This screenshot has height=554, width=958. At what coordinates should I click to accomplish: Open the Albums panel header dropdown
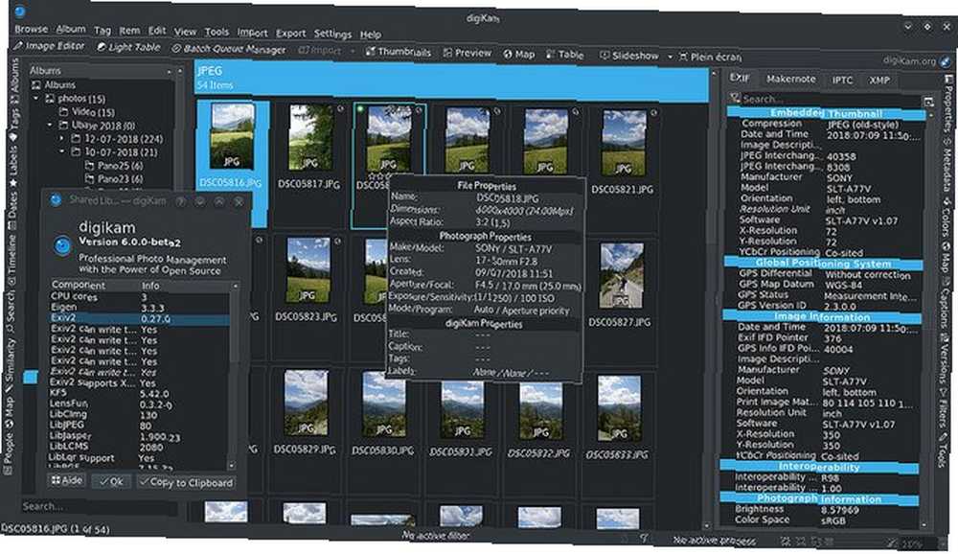pyautogui.click(x=170, y=72)
